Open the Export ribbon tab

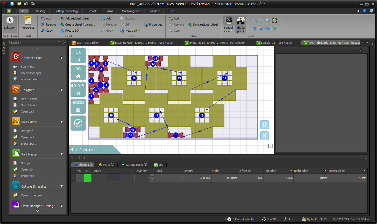(92, 11)
